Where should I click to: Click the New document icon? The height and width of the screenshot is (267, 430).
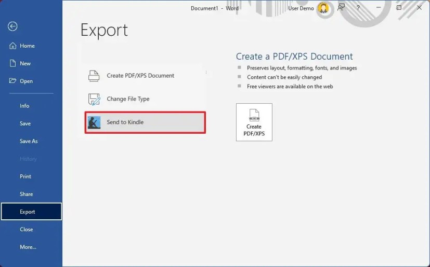pos(12,63)
